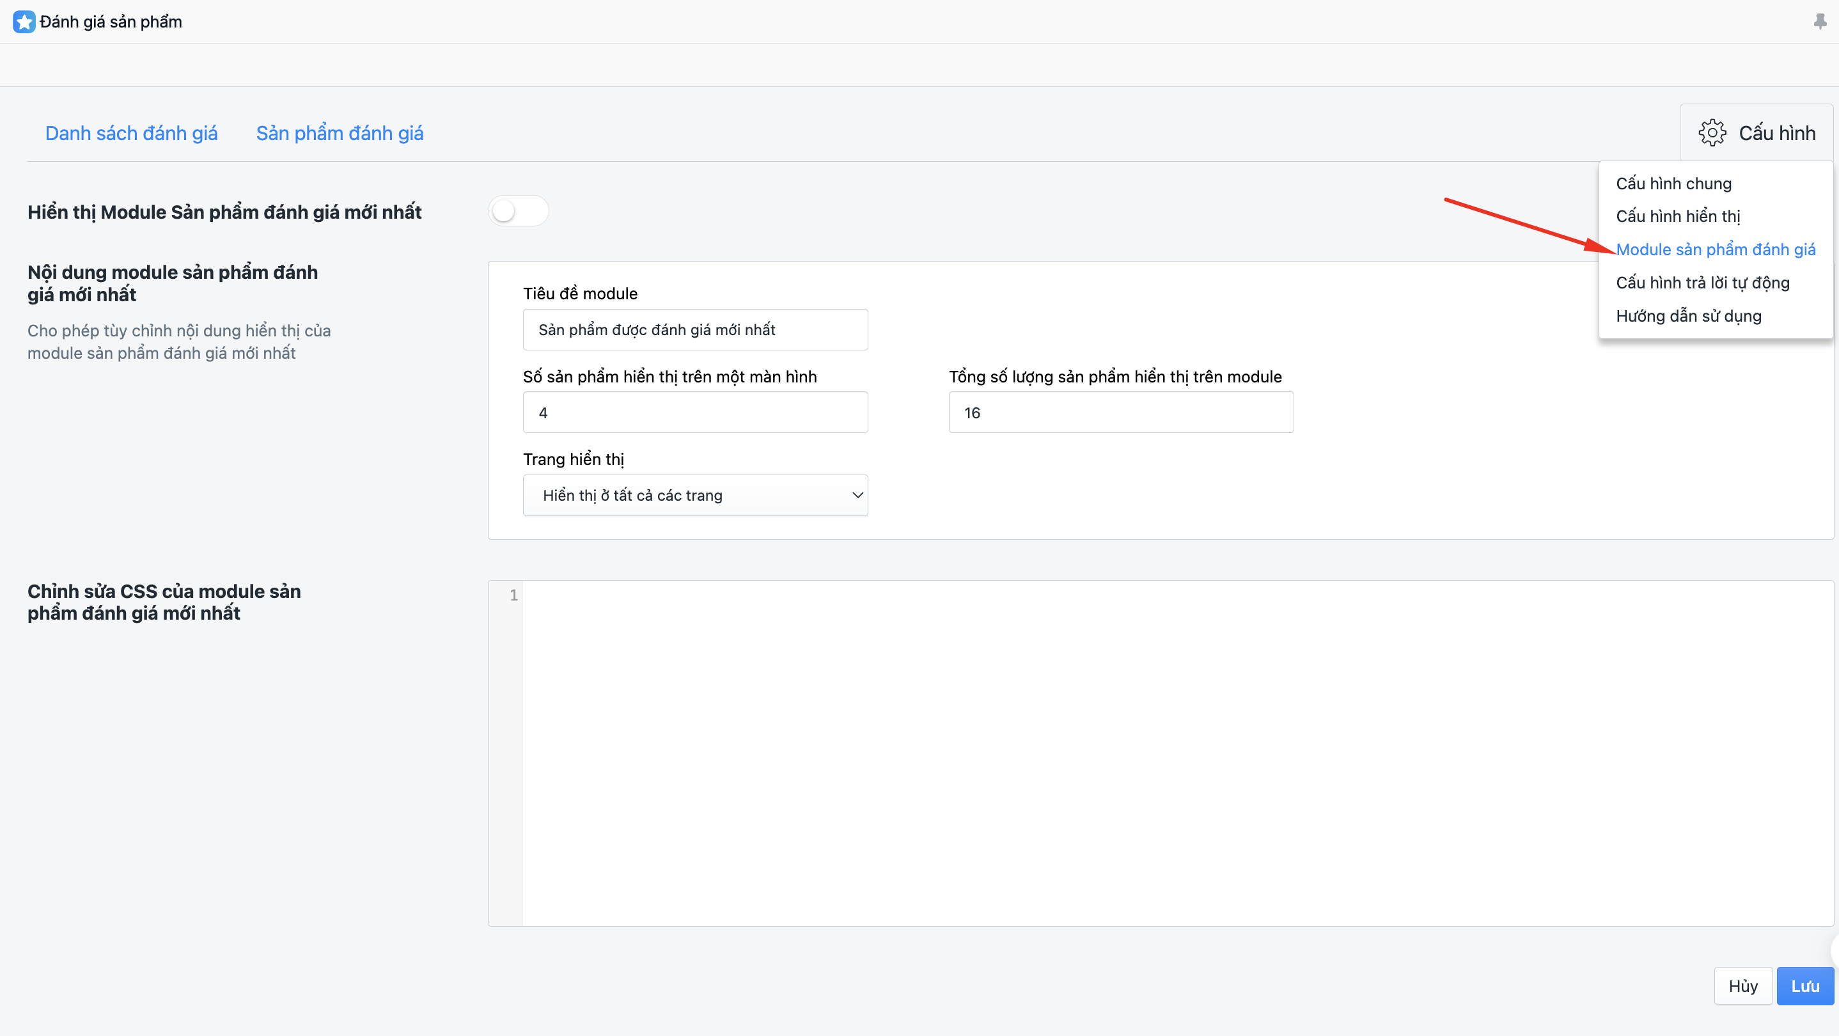
Task: Click the gear icon beside Cấu hình
Action: (1712, 133)
